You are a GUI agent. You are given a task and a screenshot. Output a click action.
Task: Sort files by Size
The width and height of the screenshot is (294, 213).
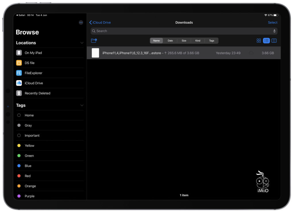[184, 40]
